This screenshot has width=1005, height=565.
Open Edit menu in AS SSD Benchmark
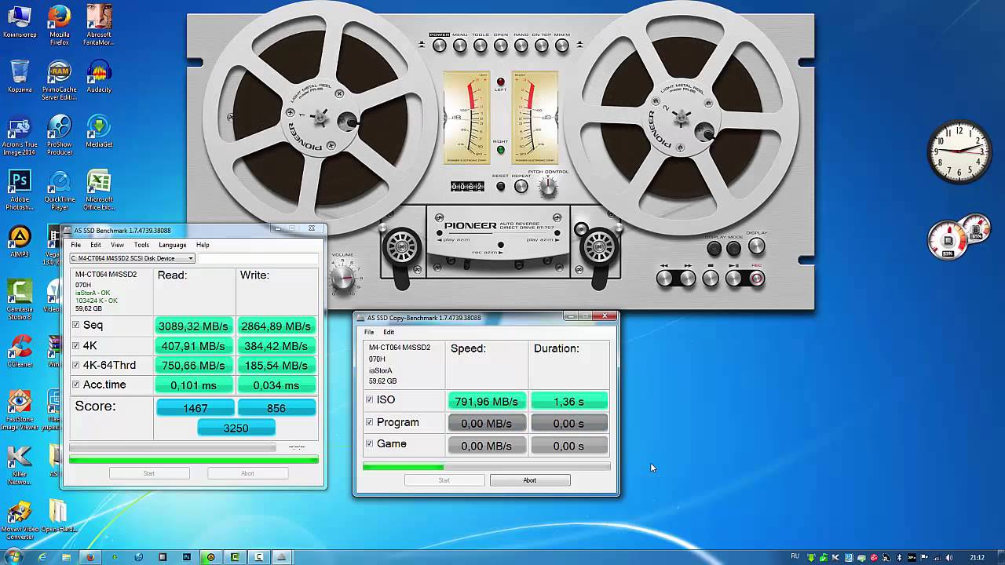pyautogui.click(x=96, y=245)
